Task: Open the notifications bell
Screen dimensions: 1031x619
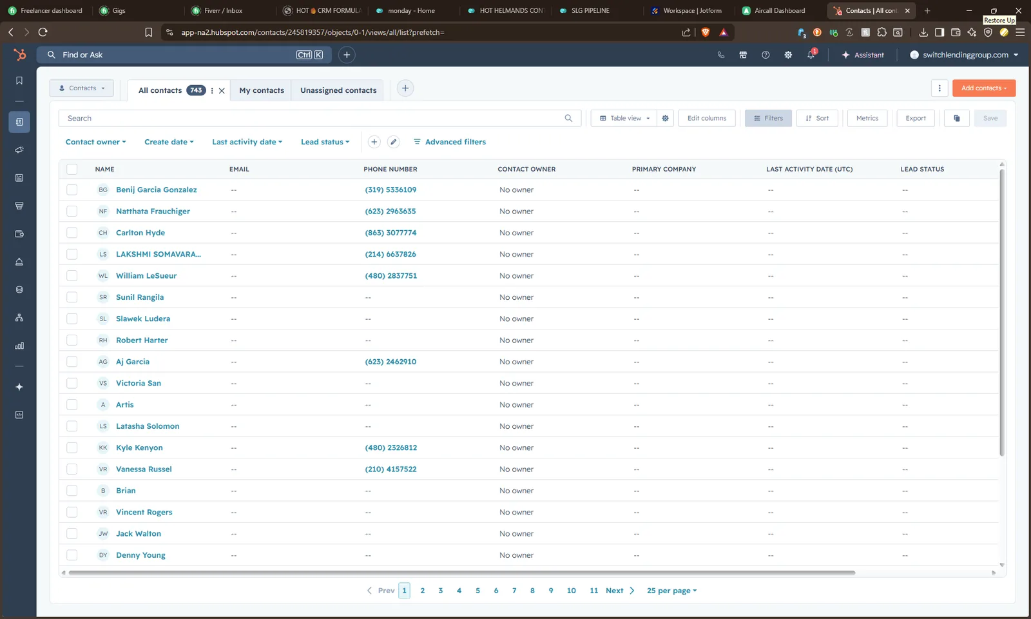Action: click(x=811, y=55)
